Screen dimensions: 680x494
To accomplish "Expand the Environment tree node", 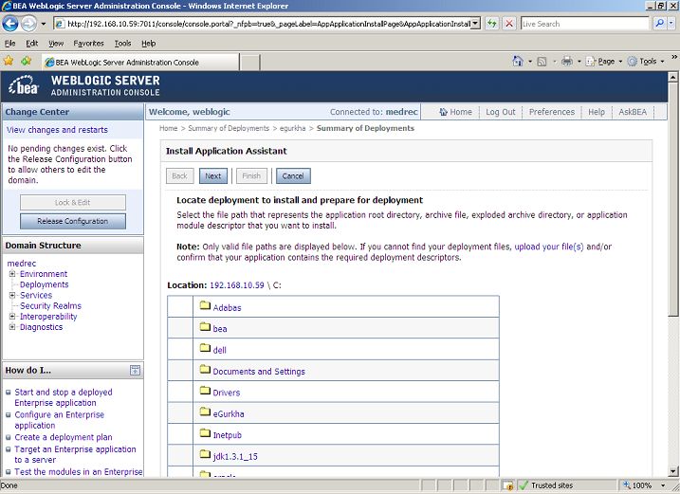I will point(12,274).
